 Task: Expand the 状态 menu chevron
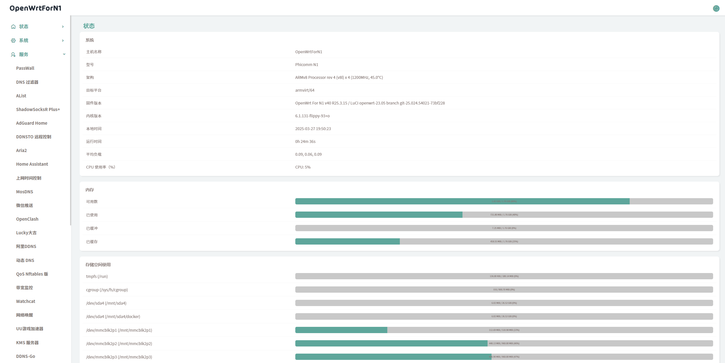pyautogui.click(x=63, y=27)
